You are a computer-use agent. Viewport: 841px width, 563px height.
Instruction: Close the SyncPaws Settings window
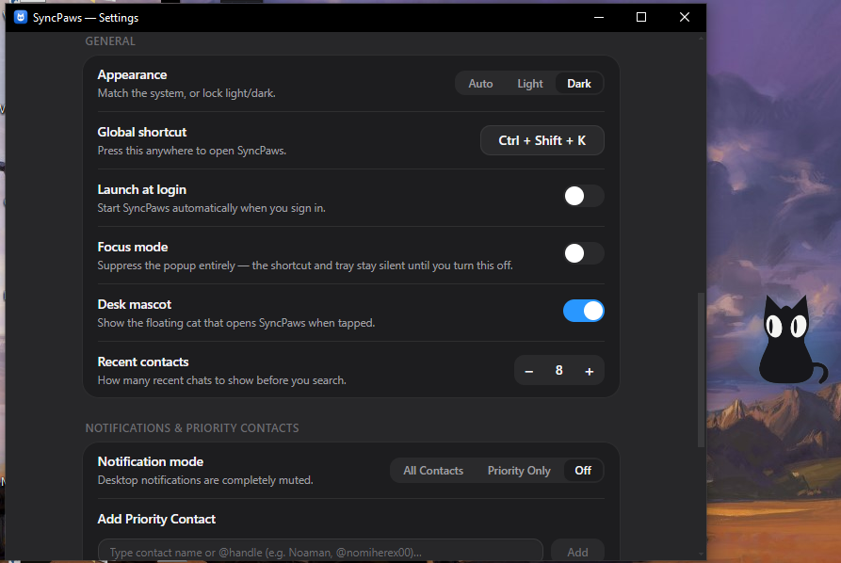click(x=685, y=17)
